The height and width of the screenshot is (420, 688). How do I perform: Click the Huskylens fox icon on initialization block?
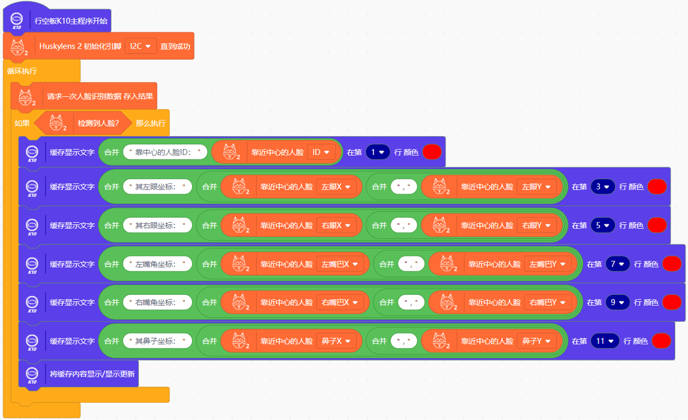[18, 47]
